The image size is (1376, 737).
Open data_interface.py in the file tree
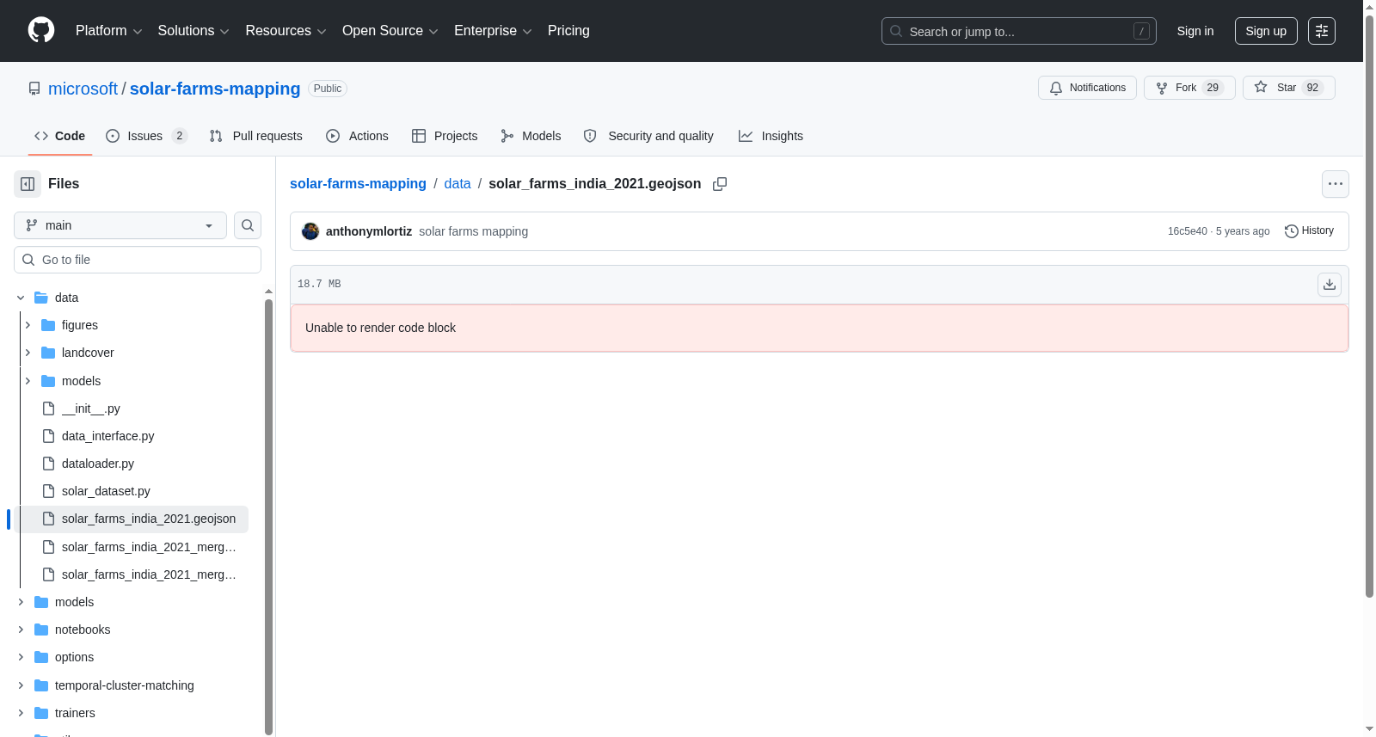[x=107, y=436]
